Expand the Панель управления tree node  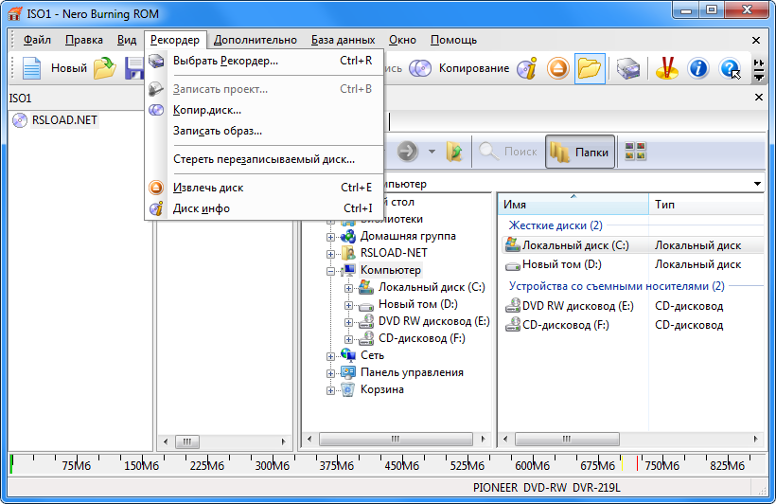pos(330,373)
